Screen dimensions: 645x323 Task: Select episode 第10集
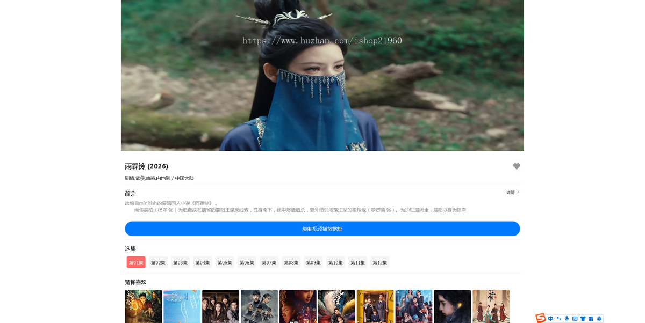pyautogui.click(x=335, y=262)
